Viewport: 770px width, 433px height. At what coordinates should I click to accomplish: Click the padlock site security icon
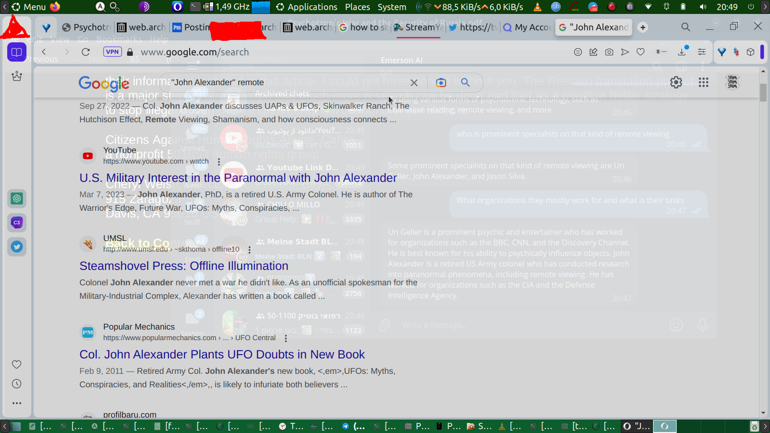[130, 52]
